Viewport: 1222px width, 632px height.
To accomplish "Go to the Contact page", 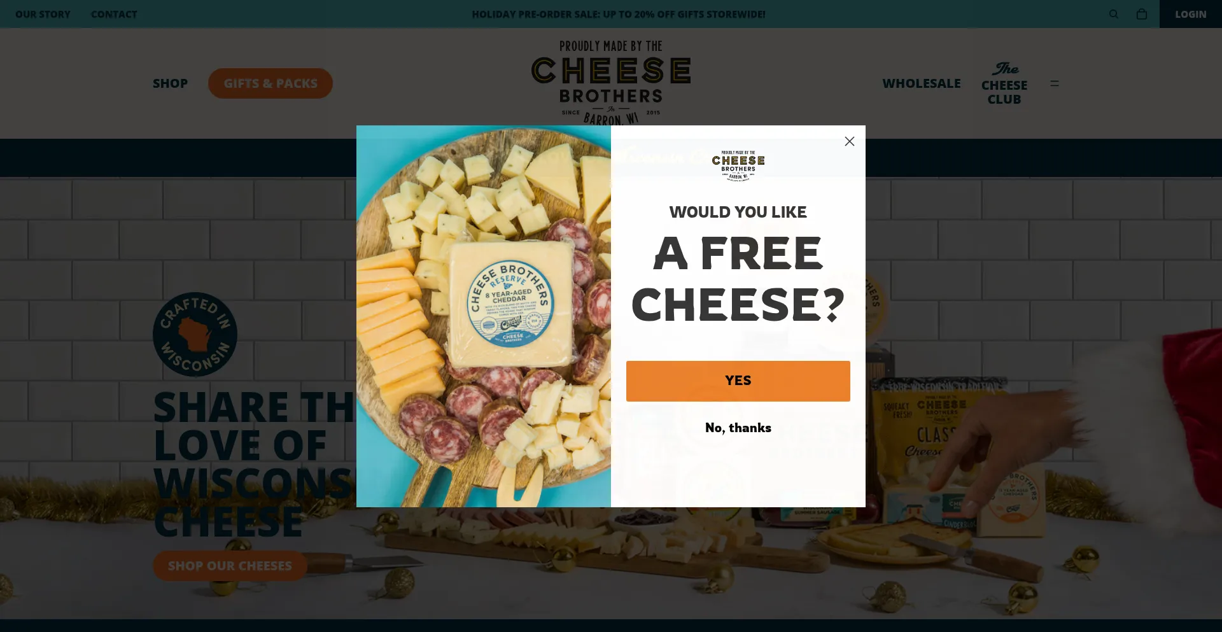I will point(114,14).
